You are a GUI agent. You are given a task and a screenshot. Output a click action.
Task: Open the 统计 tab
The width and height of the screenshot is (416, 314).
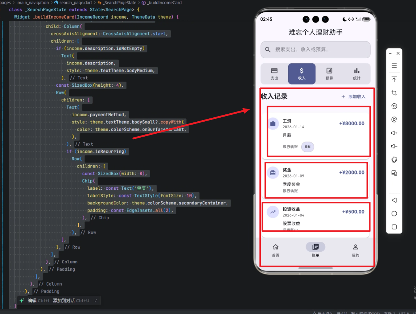tap(357, 74)
